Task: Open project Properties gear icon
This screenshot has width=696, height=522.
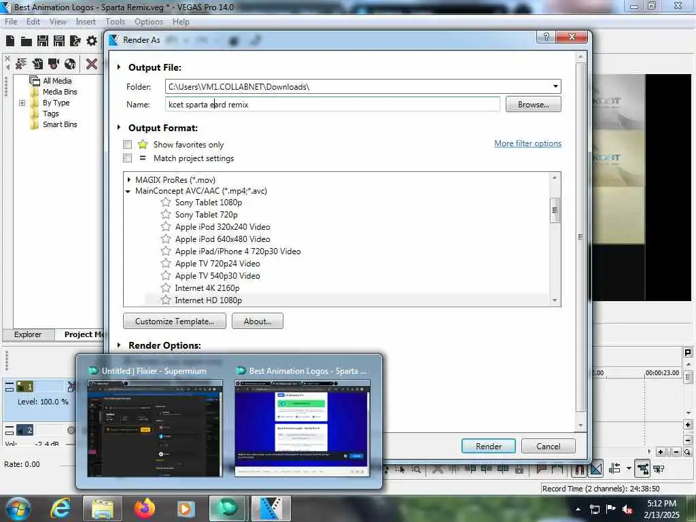Action: pos(92,41)
